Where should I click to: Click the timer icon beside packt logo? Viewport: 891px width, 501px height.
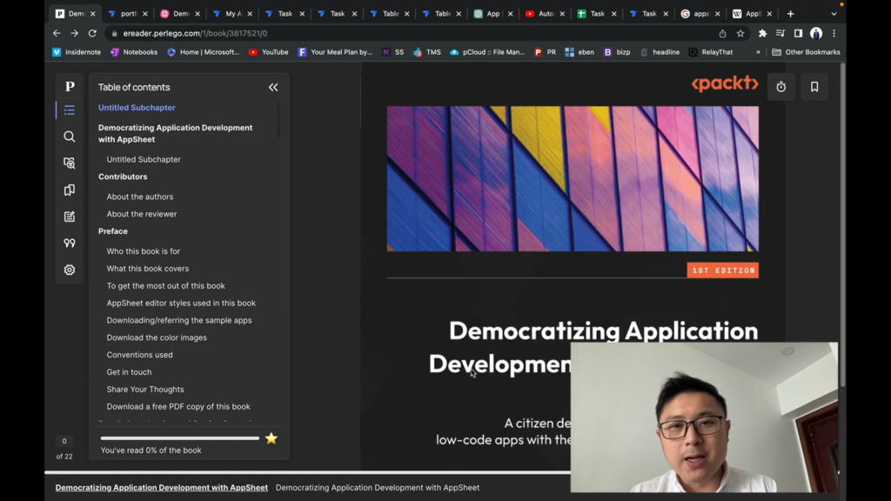point(781,87)
